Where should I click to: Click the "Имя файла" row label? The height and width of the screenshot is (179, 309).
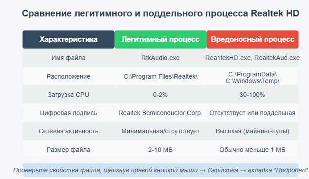[x=68, y=58]
